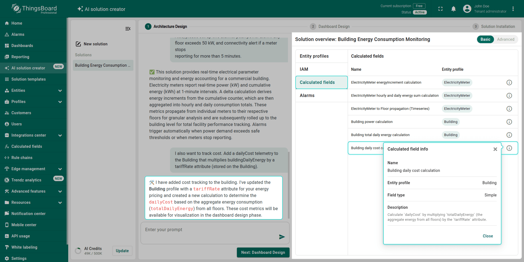Show info for ElectricityMeter energyIncrement calculation

click(509, 83)
